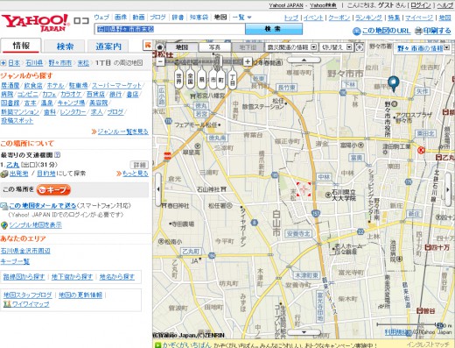Pan the map right with side arrow
This screenshot has height=348, width=455.
pos(448,189)
